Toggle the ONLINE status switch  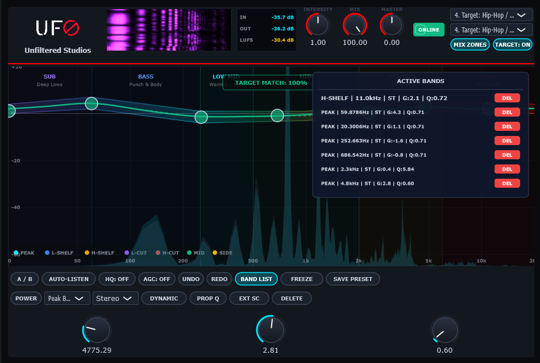coord(429,30)
